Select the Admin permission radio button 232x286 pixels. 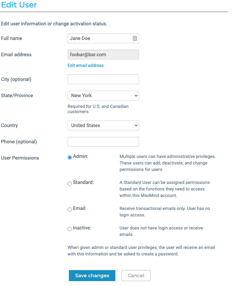coord(70,158)
